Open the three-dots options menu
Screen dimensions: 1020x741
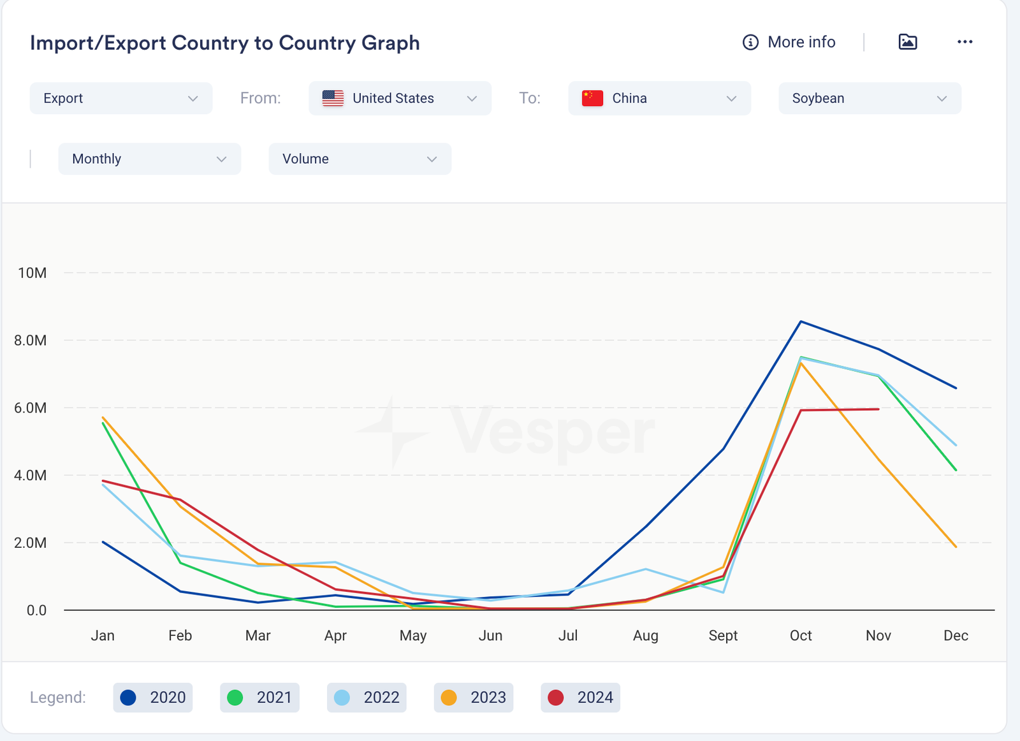[965, 42]
